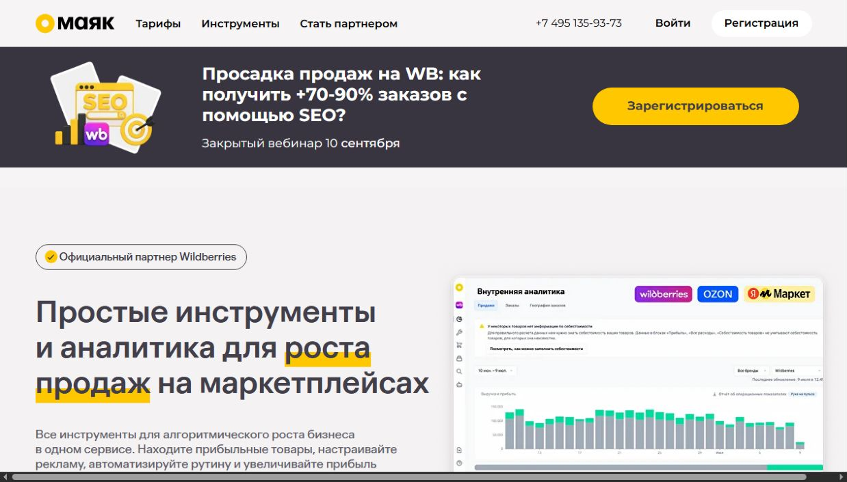
Task: Click the Выручка и прибыль chart label
Action: click(x=498, y=394)
